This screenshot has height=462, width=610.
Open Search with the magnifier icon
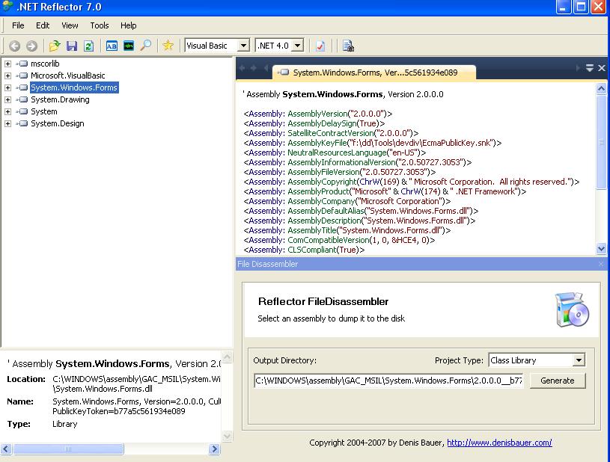tap(146, 46)
